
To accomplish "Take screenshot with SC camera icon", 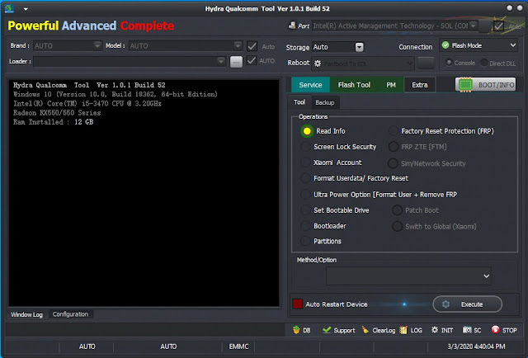I will coord(467,330).
